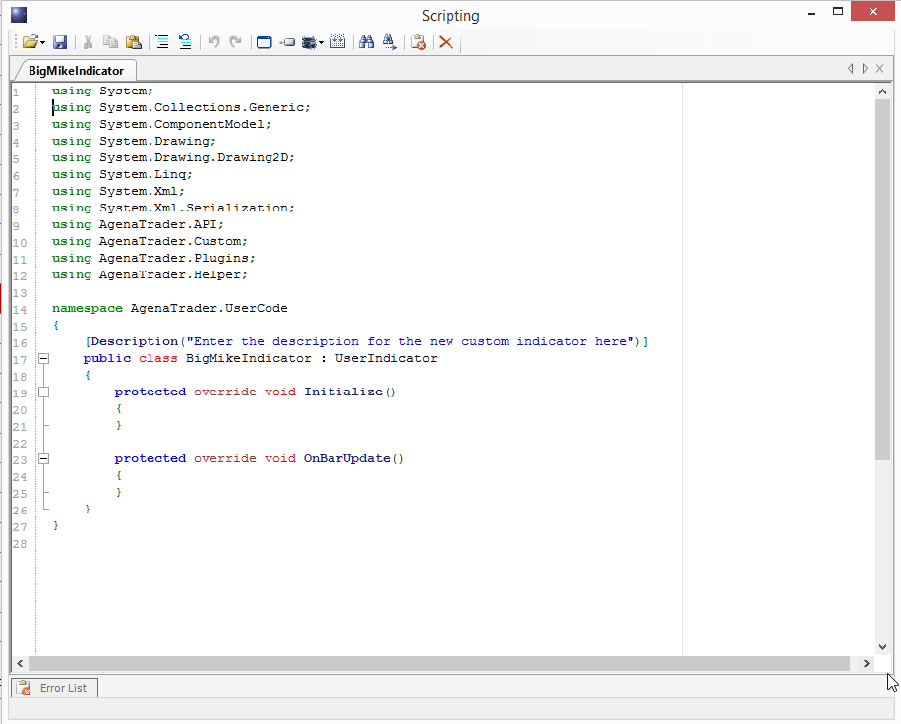Paste from clipboard with the paste icon
901x724 pixels.
click(134, 42)
